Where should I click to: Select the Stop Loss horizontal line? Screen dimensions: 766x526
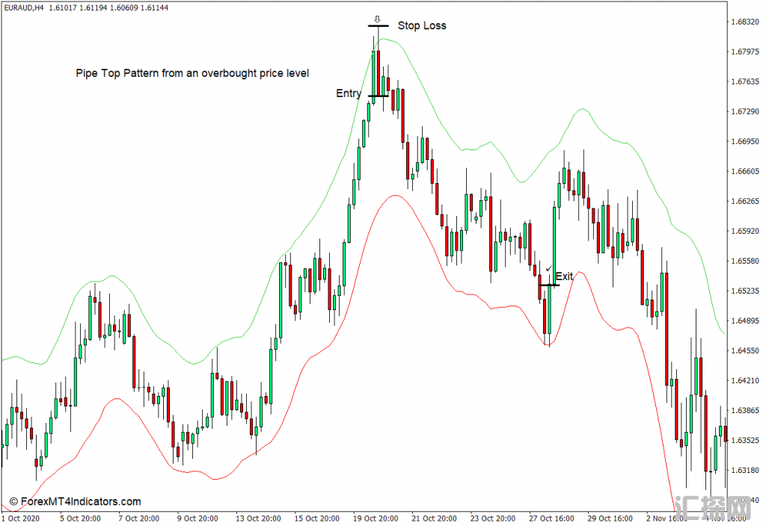click(x=379, y=25)
